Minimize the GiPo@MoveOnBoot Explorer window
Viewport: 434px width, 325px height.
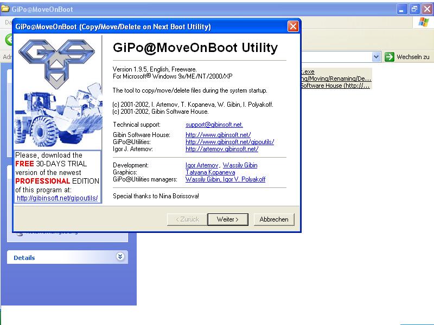pos(401,9)
